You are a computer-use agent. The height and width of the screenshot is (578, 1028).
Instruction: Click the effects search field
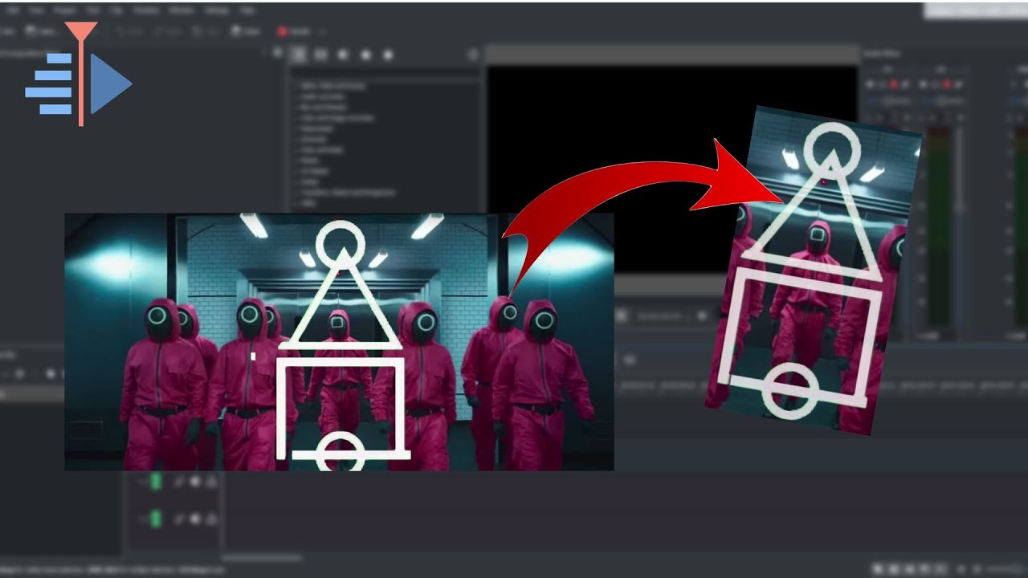(385, 72)
